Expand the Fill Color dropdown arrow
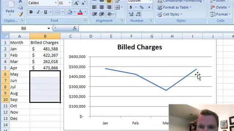Screen dimensions: 234x131 (75, 12)
